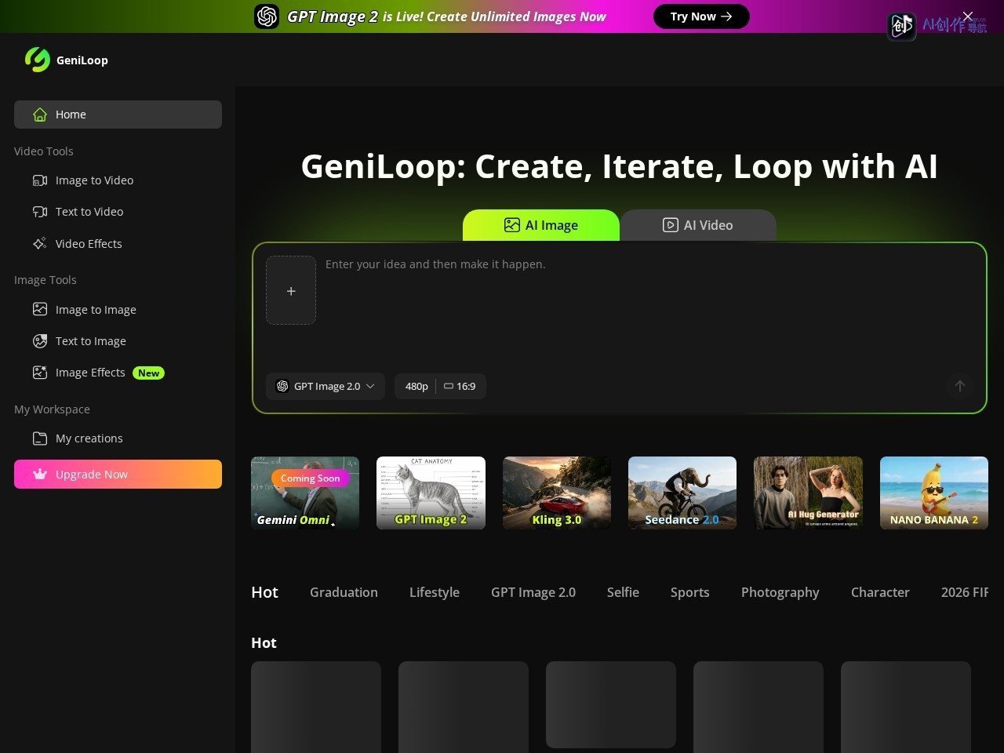Open the 16:9 aspect ratio setting
Image resolution: width=1004 pixels, height=753 pixels.
460,386
